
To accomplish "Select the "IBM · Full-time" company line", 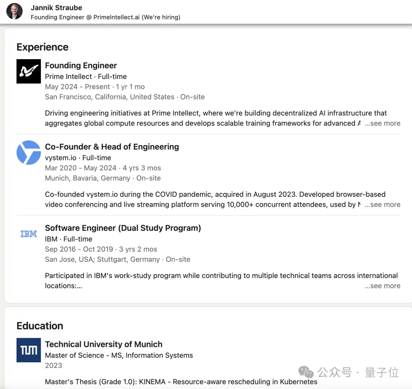I will (x=69, y=239).
